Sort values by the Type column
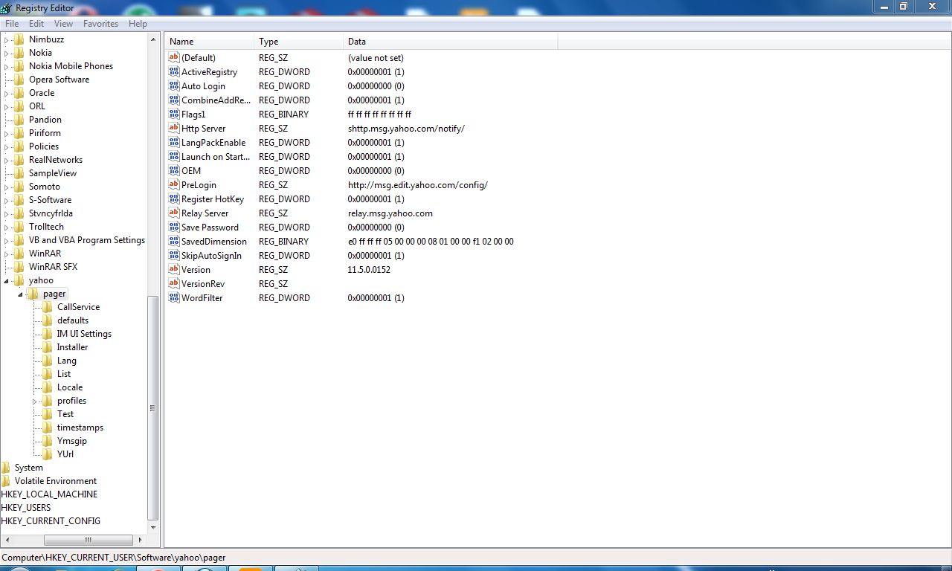 300,42
